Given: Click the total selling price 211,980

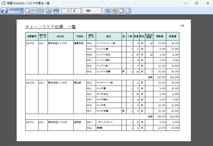Looking at the screenshot, I should coord(174,117).
